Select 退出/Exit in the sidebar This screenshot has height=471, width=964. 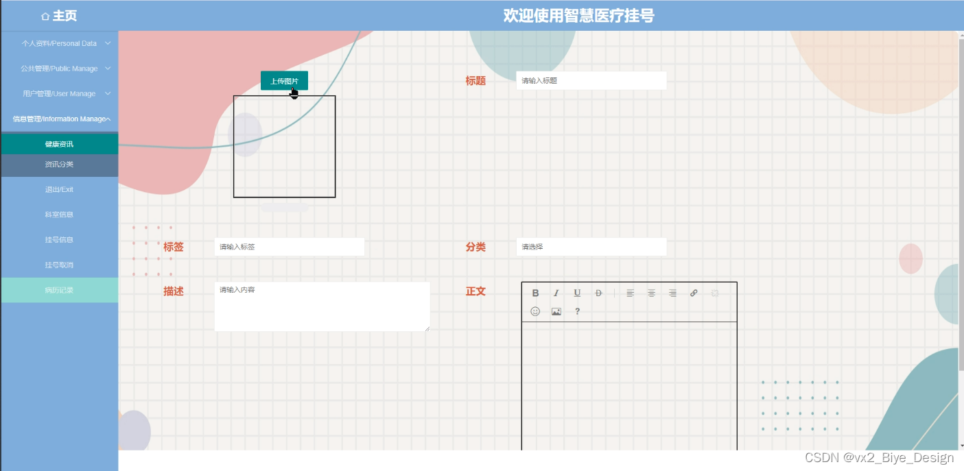pyautogui.click(x=59, y=189)
